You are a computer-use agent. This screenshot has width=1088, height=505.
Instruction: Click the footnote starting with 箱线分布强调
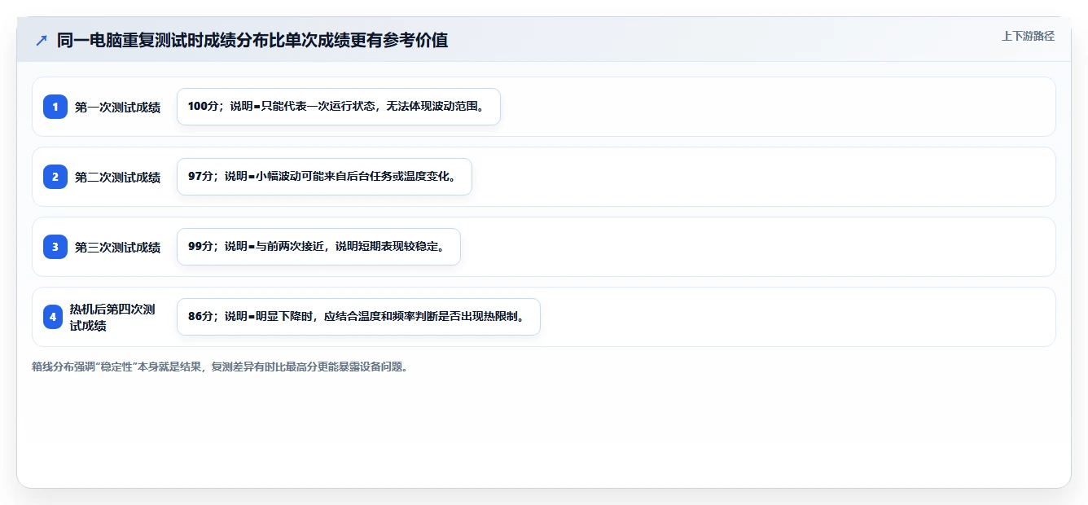pyautogui.click(x=220, y=367)
